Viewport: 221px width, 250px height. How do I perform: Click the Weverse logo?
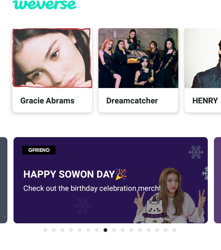pos(45,5)
